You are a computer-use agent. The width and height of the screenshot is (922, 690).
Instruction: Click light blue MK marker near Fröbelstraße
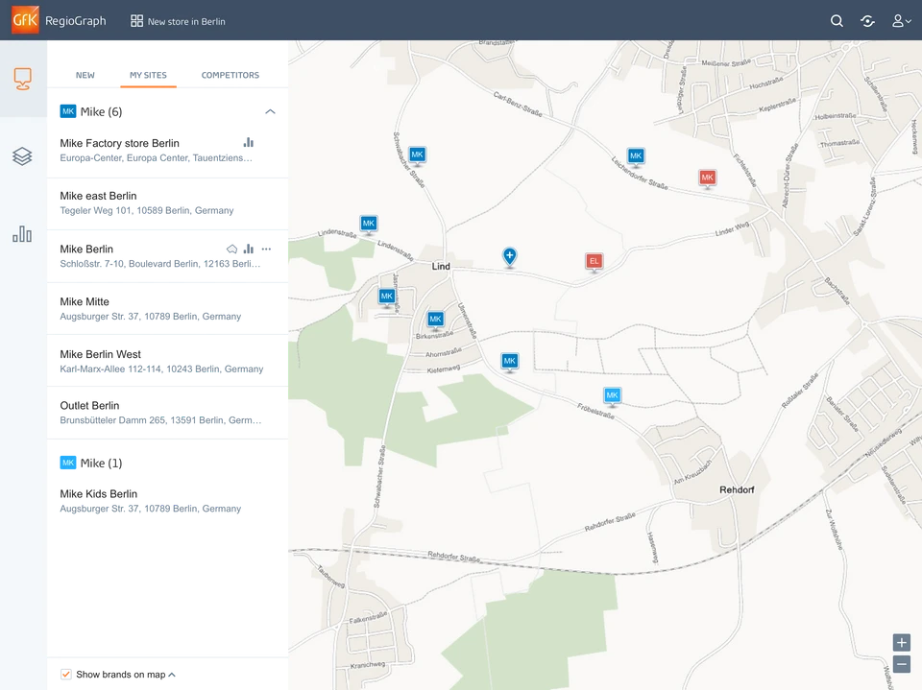click(x=612, y=396)
